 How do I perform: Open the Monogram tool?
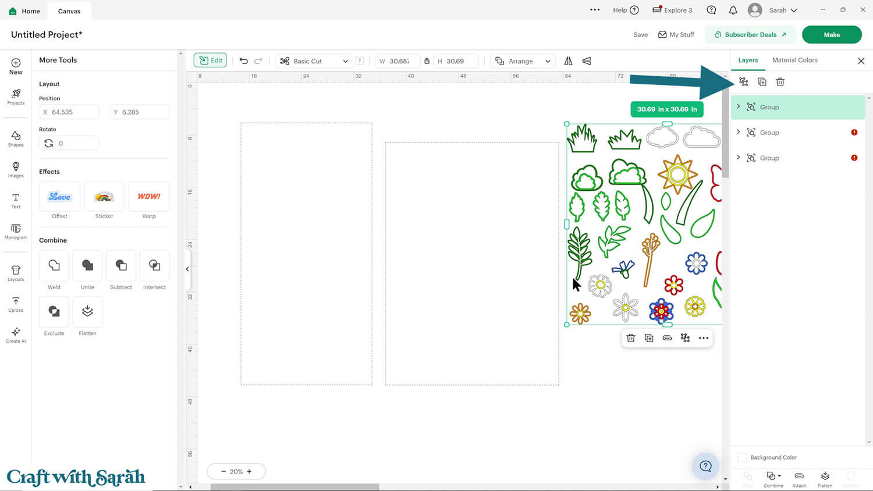pos(16,231)
